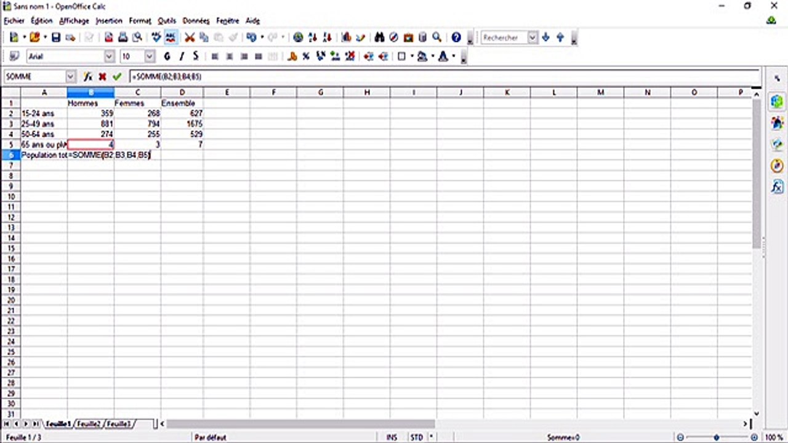
Task: Open the Édition menu
Action: (x=42, y=21)
